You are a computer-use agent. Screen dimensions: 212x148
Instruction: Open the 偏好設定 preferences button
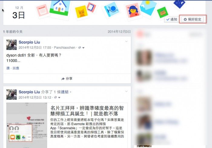coord(192,19)
